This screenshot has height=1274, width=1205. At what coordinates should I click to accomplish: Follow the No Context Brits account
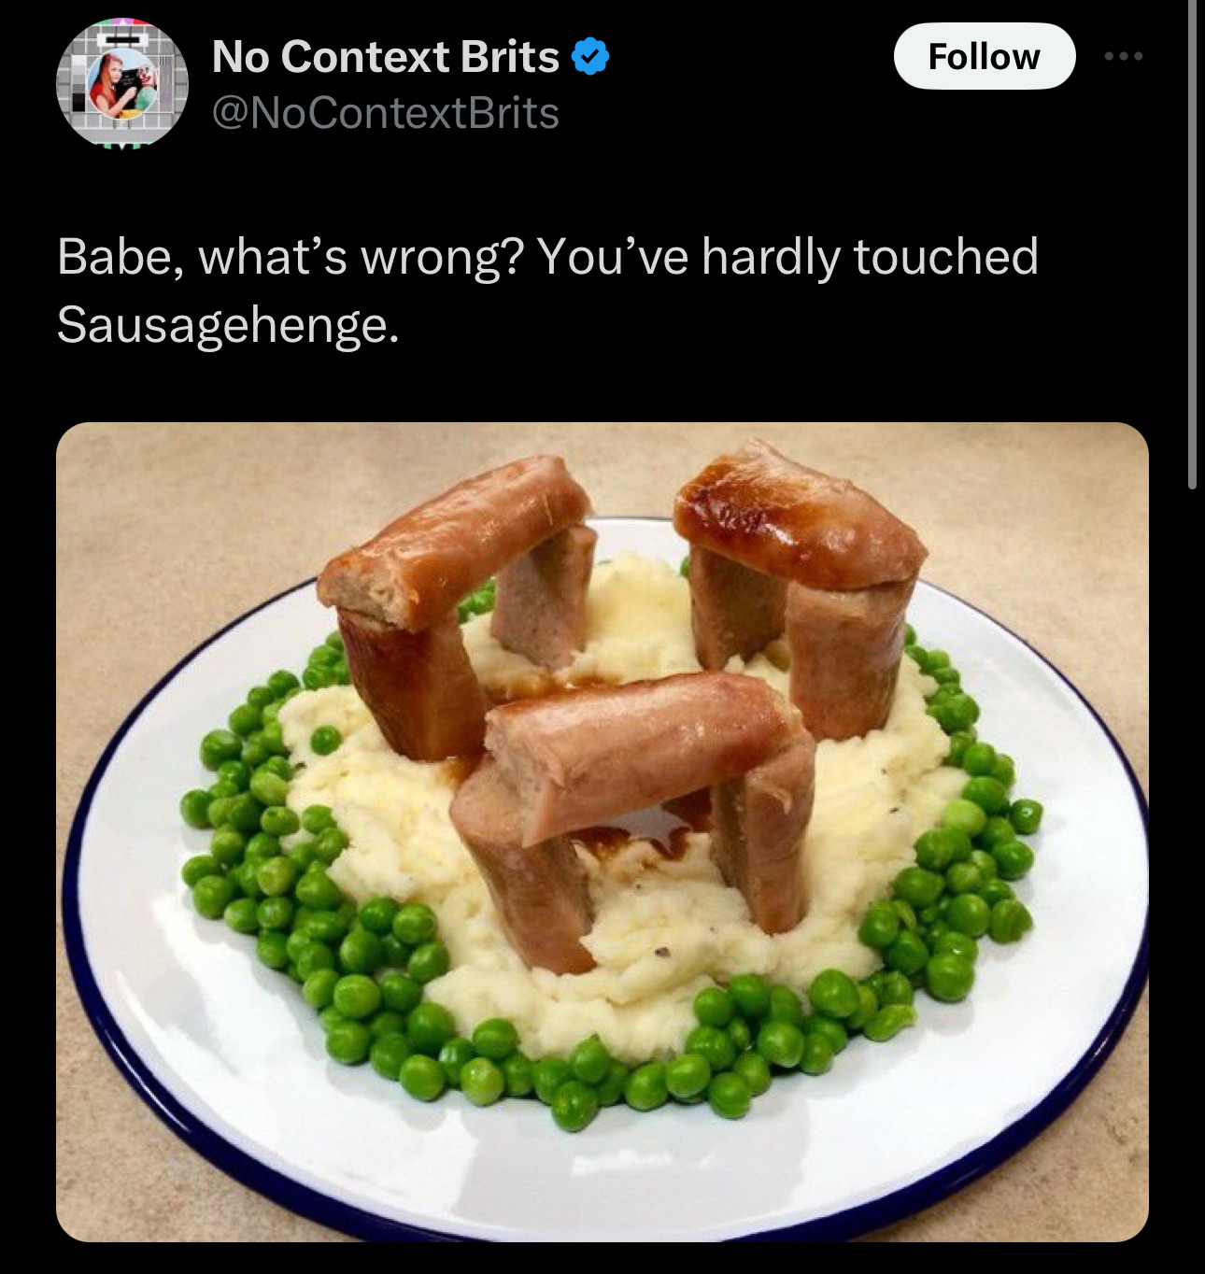pyautogui.click(x=984, y=57)
